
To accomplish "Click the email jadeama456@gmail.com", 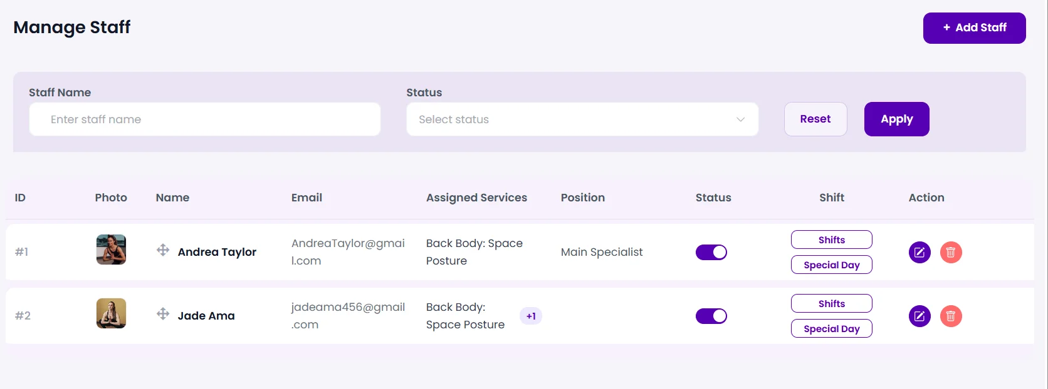I will pos(348,316).
